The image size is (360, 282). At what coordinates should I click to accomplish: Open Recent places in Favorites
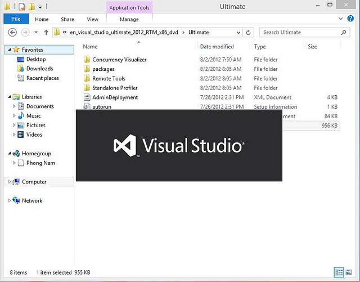click(43, 78)
